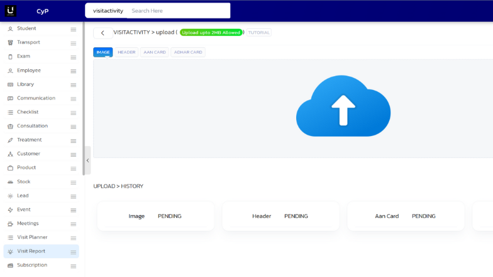Open the TUTORIAL link
Screen dimensions: 493x277
pyautogui.click(x=258, y=33)
